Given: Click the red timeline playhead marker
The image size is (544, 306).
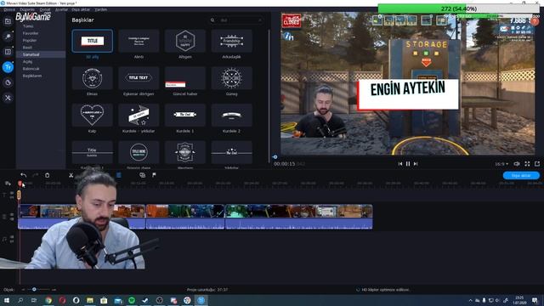Looking at the screenshot, I should 20,184.
